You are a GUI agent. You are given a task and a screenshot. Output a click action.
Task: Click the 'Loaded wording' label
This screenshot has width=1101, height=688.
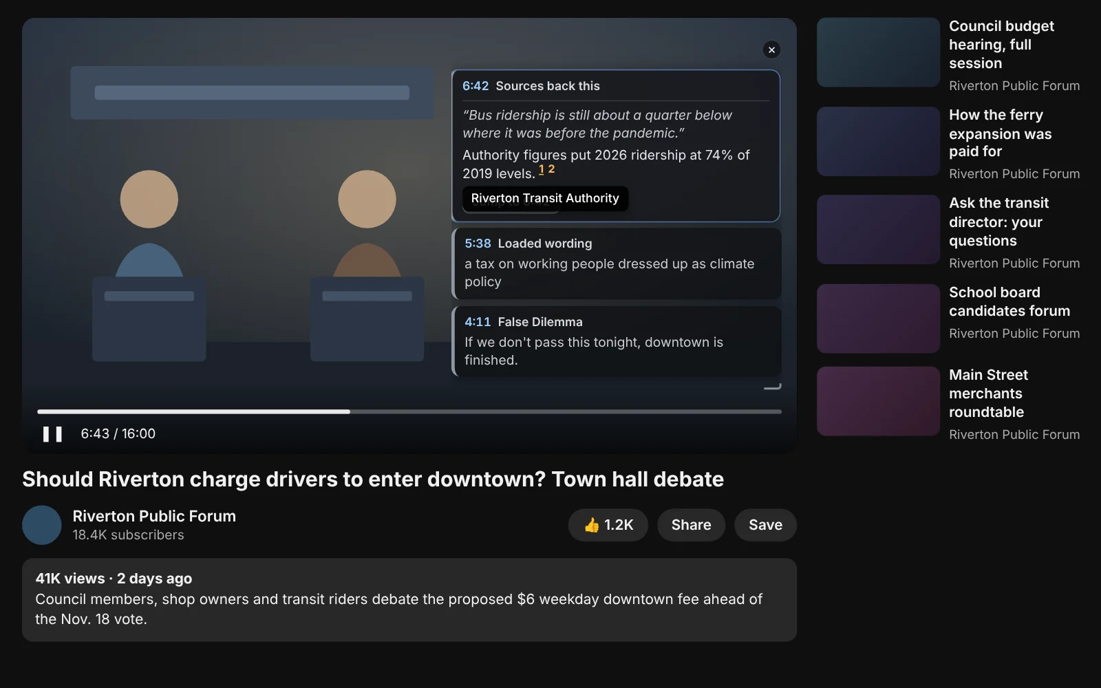545,244
